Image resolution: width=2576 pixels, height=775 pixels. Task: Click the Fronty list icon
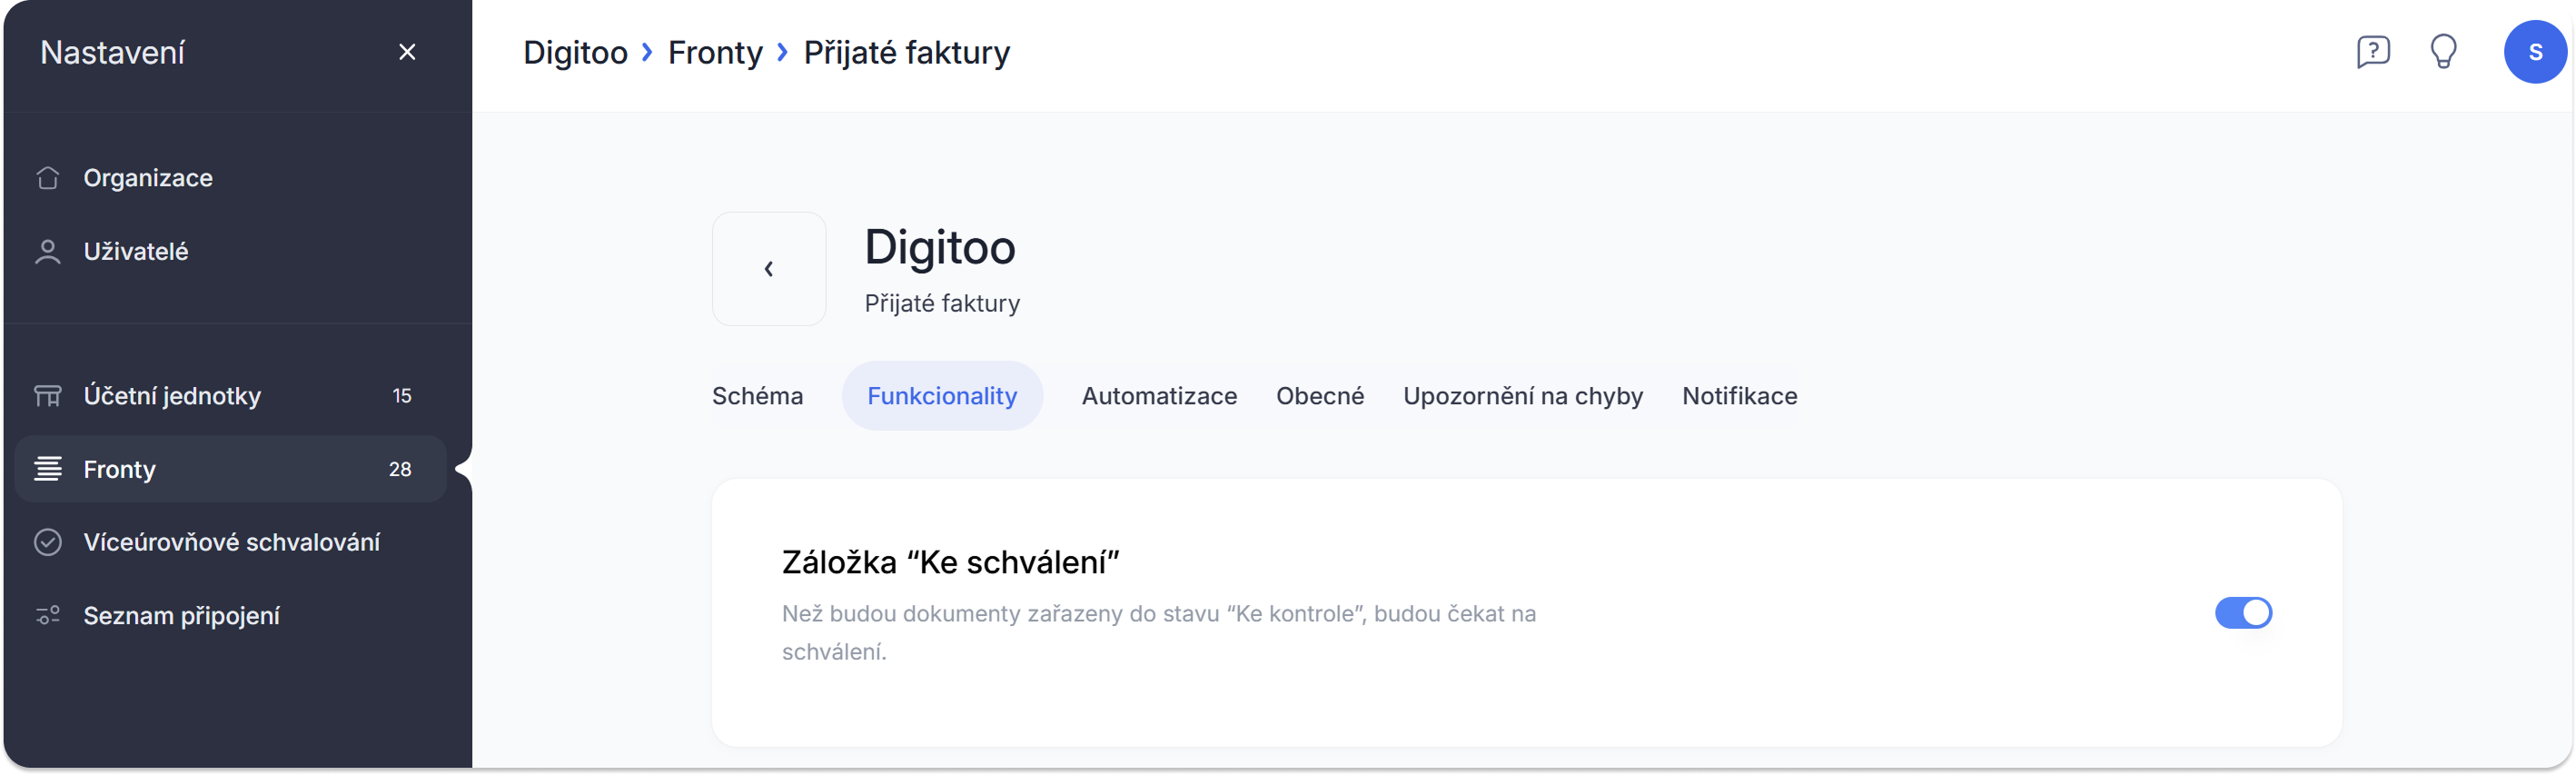(x=48, y=469)
